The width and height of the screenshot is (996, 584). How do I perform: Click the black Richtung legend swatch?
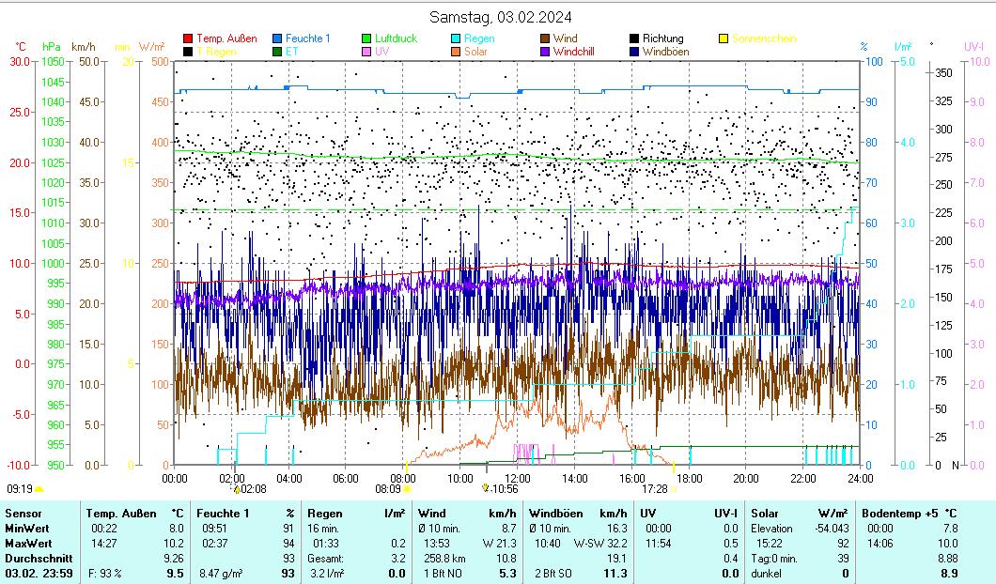tap(634, 38)
